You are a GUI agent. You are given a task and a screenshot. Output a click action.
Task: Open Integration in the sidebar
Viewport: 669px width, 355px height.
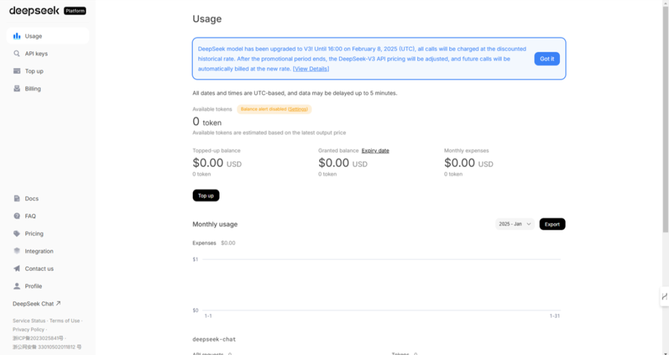47,251
